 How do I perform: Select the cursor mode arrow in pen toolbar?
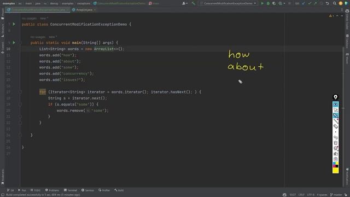335,110
